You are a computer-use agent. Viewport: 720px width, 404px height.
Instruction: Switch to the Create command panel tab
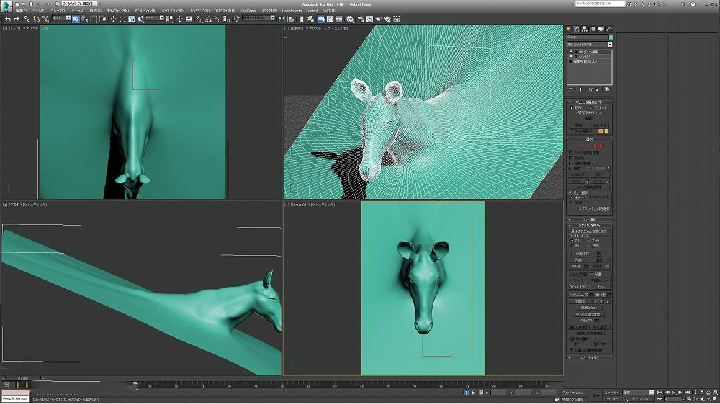(x=569, y=29)
